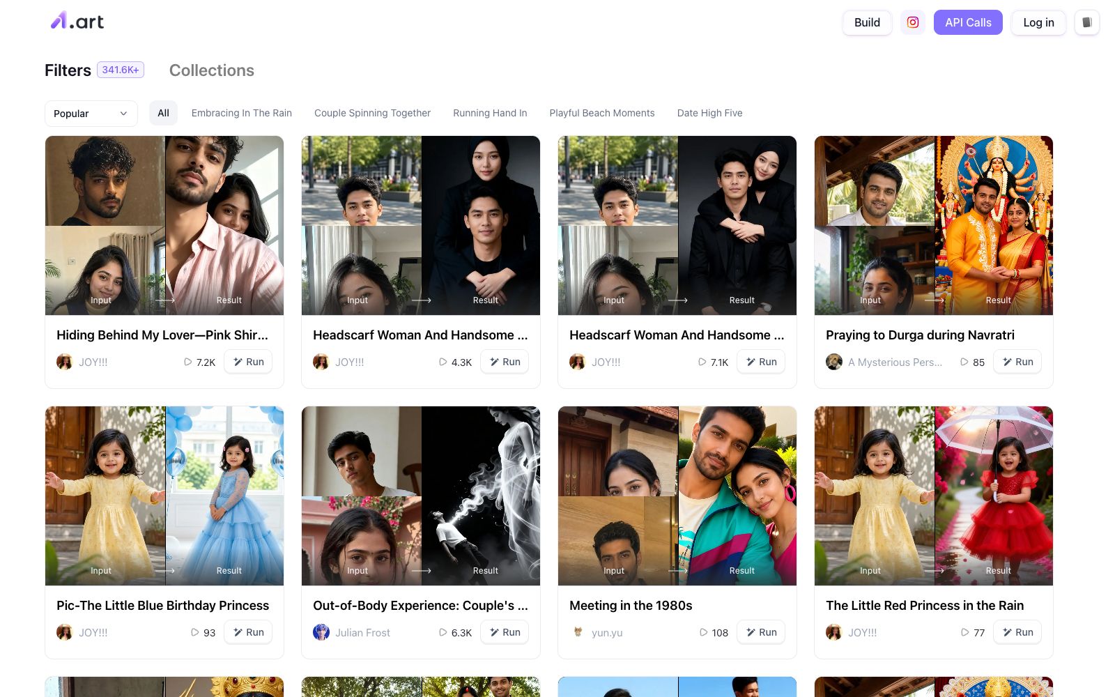
Task: Open The Little Red Princess in the Rain title
Action: pyautogui.click(x=925, y=606)
